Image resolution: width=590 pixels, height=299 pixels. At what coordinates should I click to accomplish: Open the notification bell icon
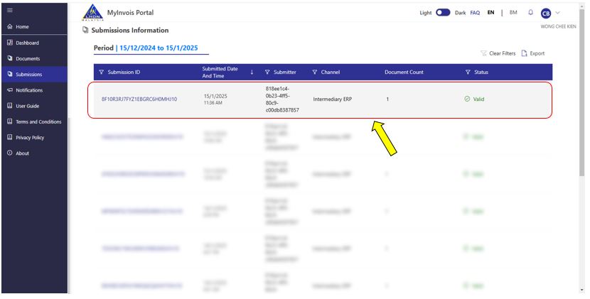[x=530, y=12]
